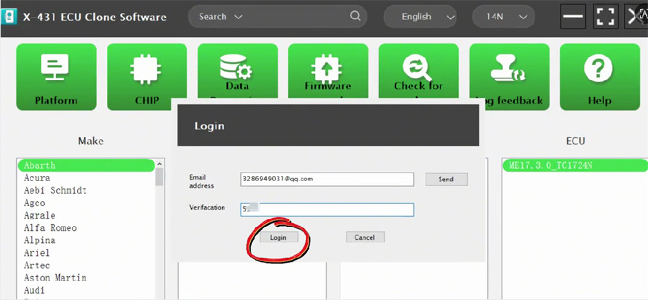
Task: Focus the Email address field
Action: point(327,179)
